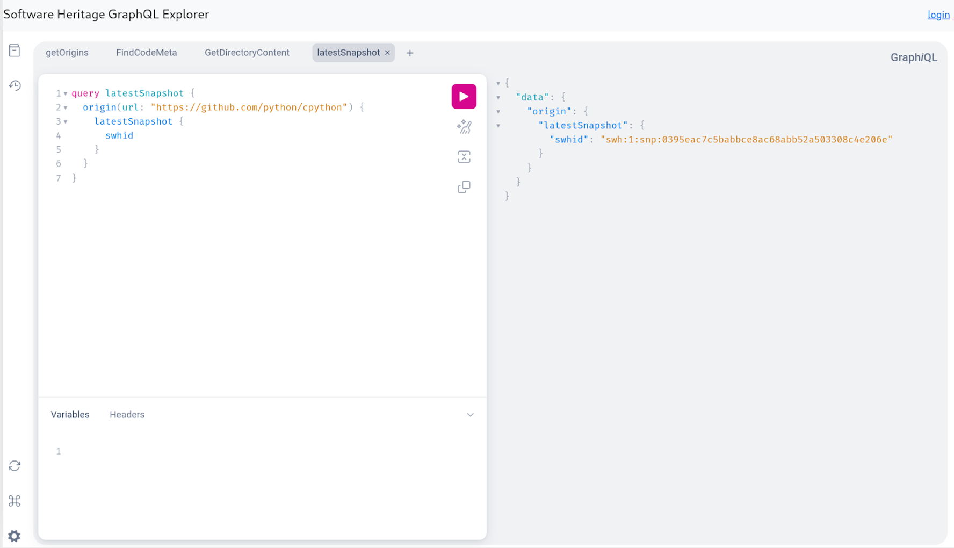Copy the query to clipboard
This screenshot has width=954, height=548.
click(x=464, y=186)
